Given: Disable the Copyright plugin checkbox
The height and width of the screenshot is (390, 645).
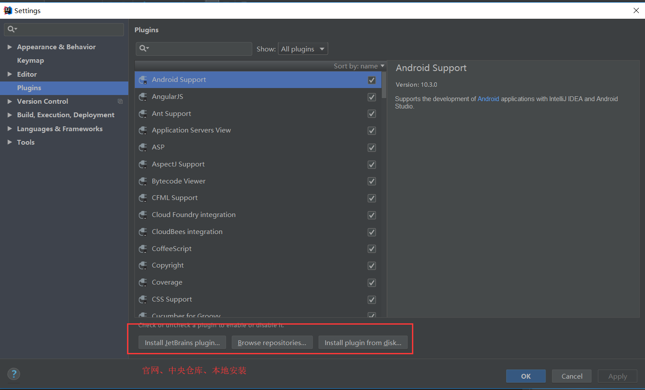Looking at the screenshot, I should point(372,266).
